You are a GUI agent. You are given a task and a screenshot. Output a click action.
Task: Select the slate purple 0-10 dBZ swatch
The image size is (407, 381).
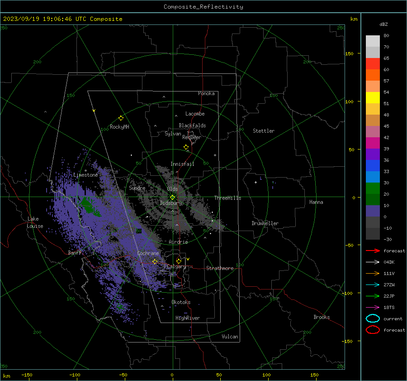(373, 211)
